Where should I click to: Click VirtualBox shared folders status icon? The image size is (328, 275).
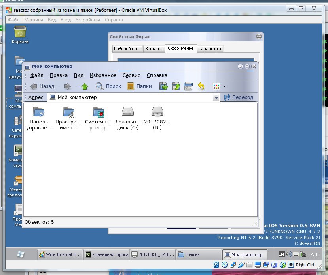click(249, 265)
